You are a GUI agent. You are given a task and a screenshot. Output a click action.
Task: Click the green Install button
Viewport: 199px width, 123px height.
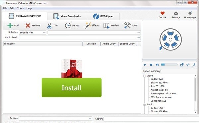point(72,87)
